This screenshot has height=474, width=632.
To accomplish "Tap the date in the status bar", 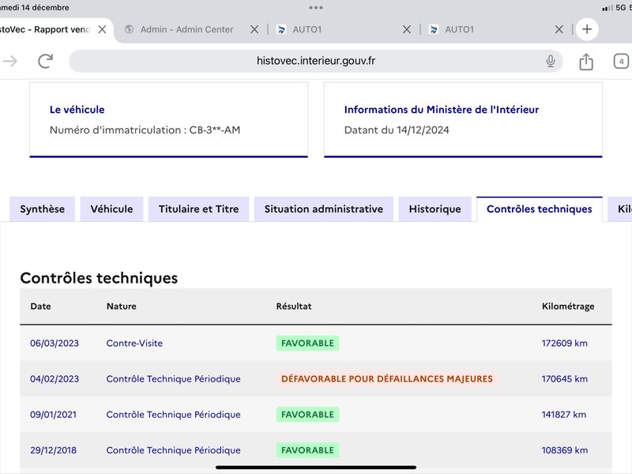I will click(34, 8).
